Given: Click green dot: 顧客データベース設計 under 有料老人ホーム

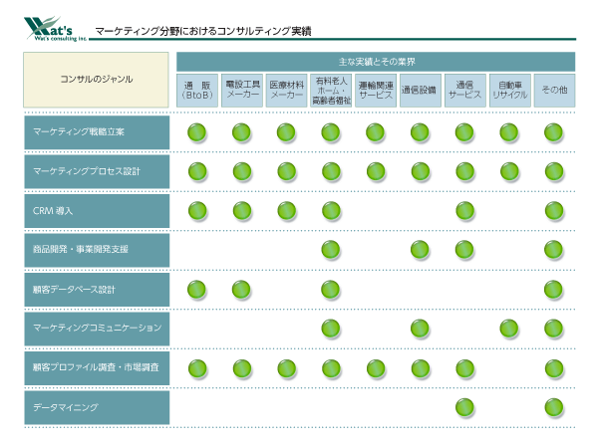Looking at the screenshot, I should [x=331, y=290].
